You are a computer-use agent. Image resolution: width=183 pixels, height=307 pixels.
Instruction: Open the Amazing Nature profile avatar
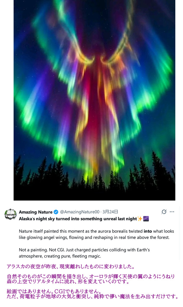click(x=11, y=214)
